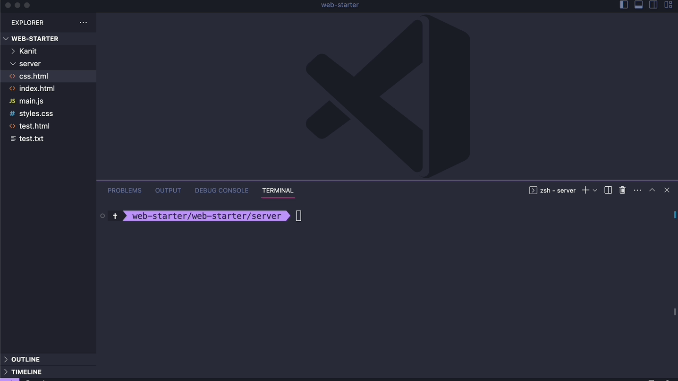The width and height of the screenshot is (678, 381).
Task: Open Customize Layout icon in title bar
Action: (668, 5)
